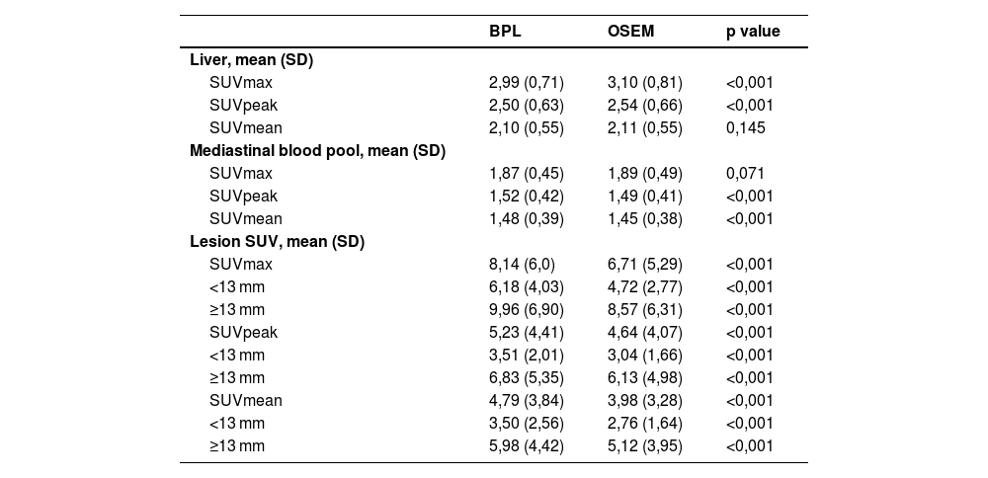The width and height of the screenshot is (988, 478).
Task: Click the BPL column header
Action: 505,32
